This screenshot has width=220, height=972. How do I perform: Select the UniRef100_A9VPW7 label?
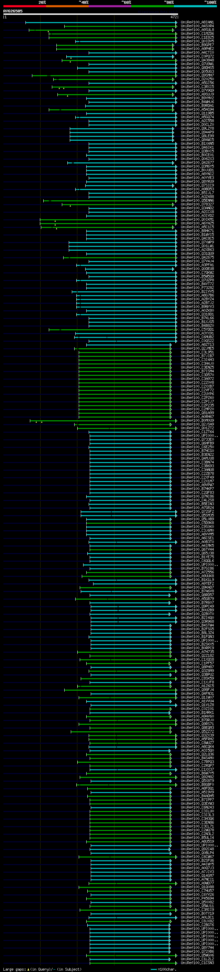(197, 485)
